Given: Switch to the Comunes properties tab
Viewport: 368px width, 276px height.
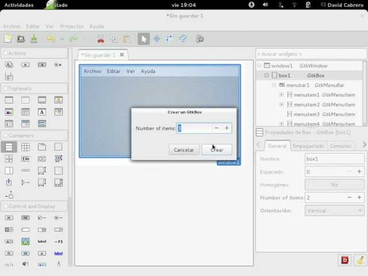Looking at the screenshot, I should point(341,146).
